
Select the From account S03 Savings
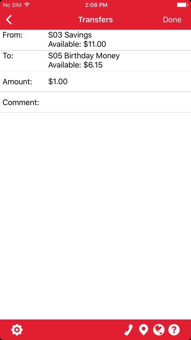(x=70, y=35)
